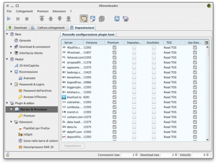Screen dimensions: 217x164
Task: Click the depositfile server icon
Action: point(64,137)
